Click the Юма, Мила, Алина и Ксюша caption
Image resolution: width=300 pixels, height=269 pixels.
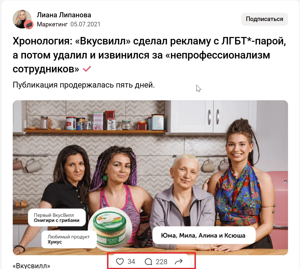(x=203, y=235)
